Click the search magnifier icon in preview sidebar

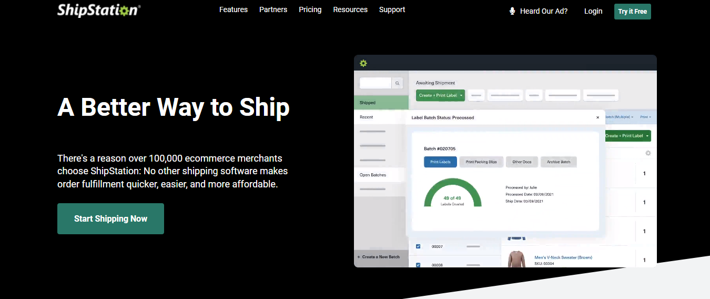[x=398, y=83]
